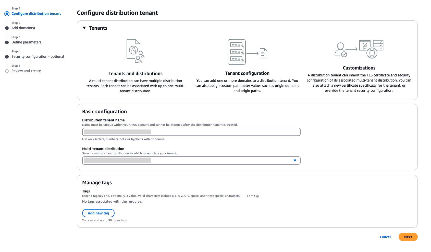Jump to Review and create step
This screenshot has width=431, height=252.
(26, 71)
